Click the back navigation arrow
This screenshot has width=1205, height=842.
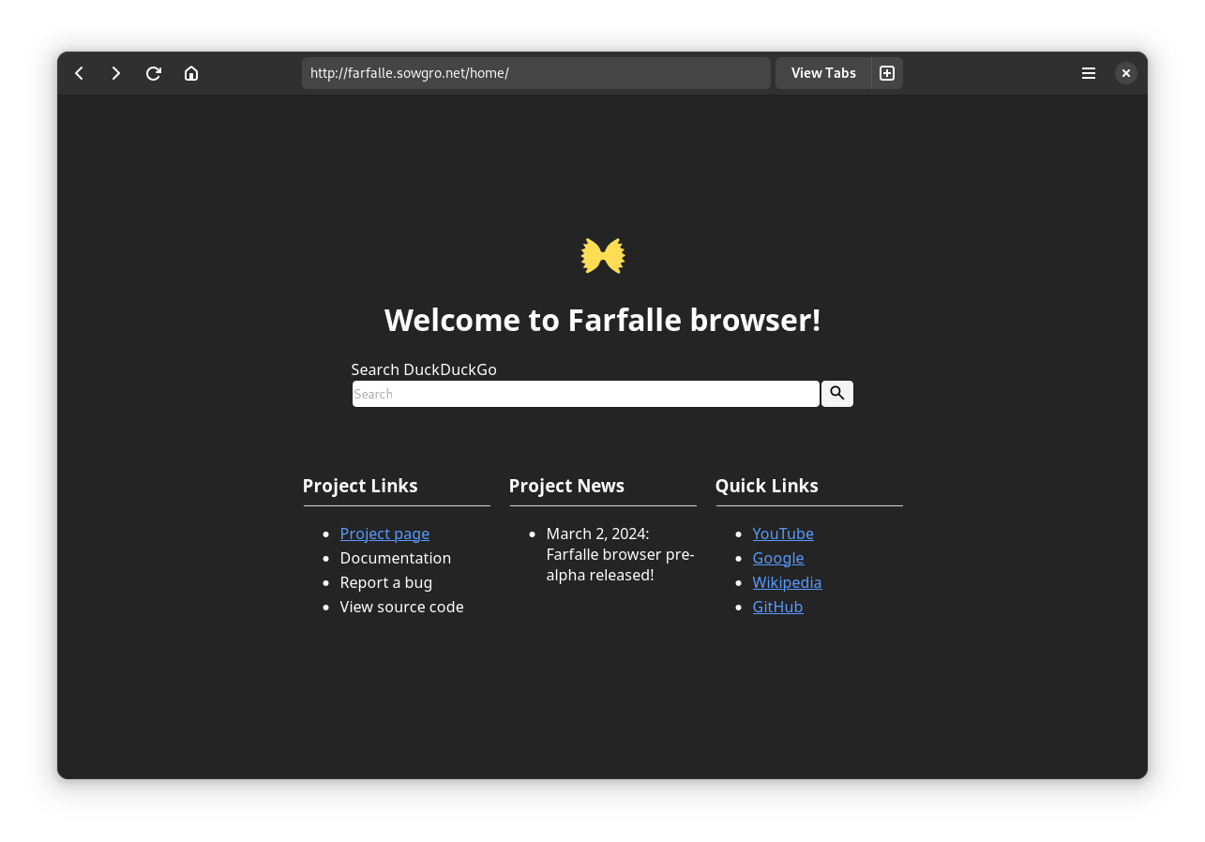[x=80, y=73]
